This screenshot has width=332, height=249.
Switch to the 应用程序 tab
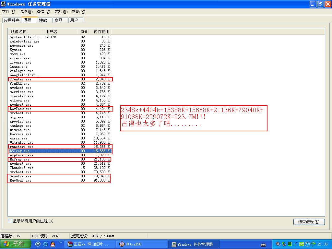(12, 20)
